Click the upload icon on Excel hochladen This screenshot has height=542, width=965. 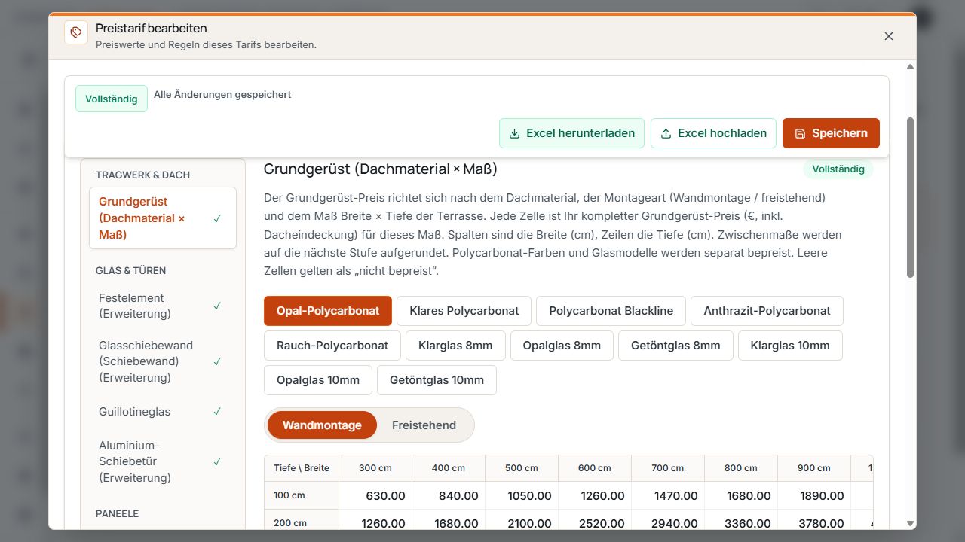[666, 133]
